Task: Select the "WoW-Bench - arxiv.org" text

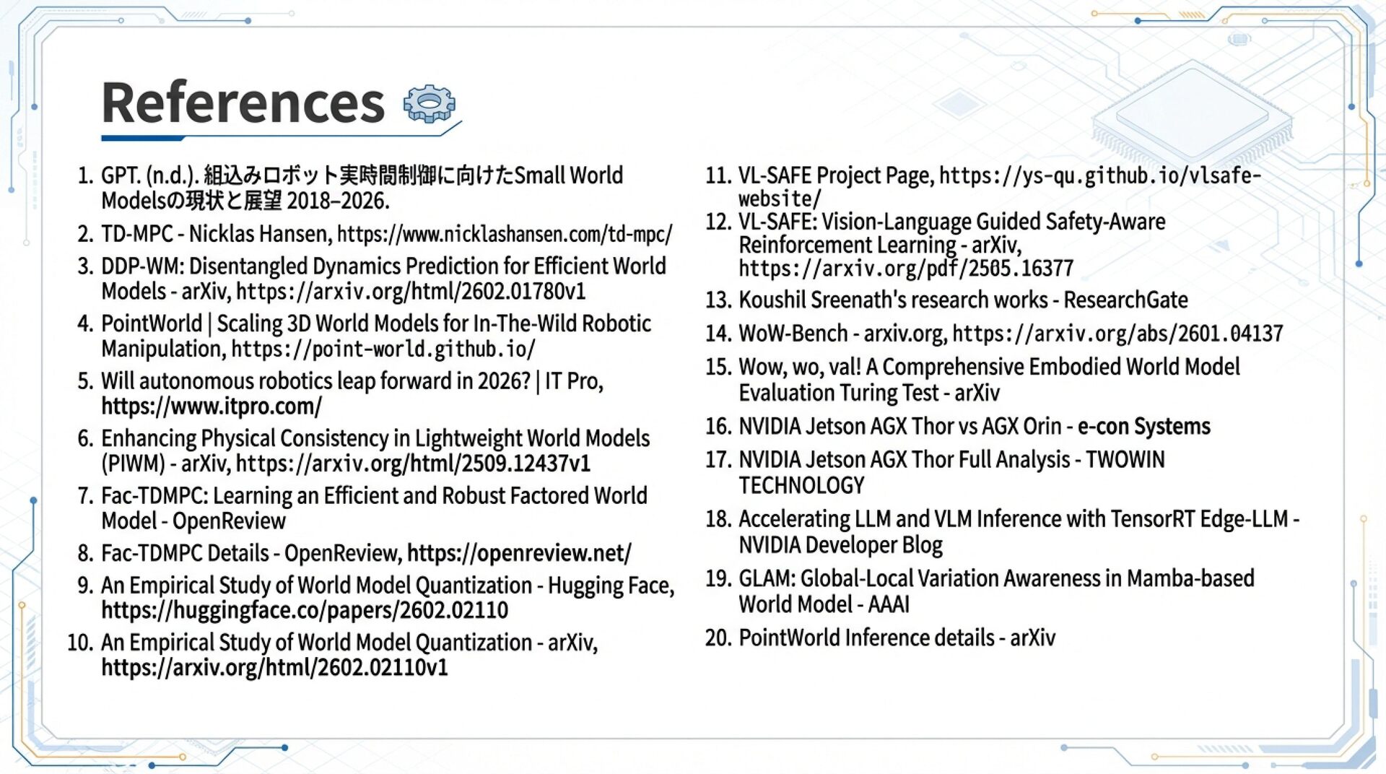Action: point(842,334)
